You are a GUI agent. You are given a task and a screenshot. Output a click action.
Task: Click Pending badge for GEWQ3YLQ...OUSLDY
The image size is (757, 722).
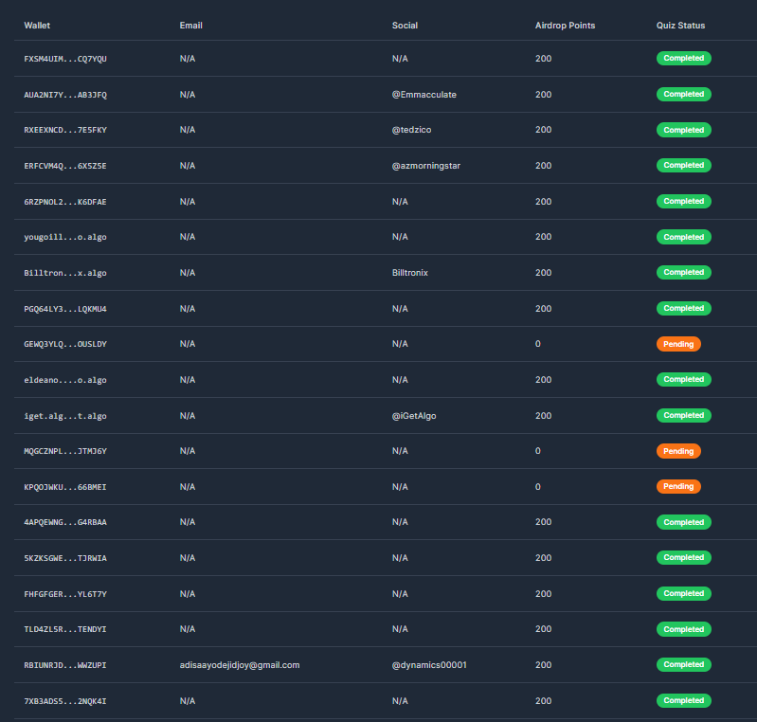tap(678, 344)
